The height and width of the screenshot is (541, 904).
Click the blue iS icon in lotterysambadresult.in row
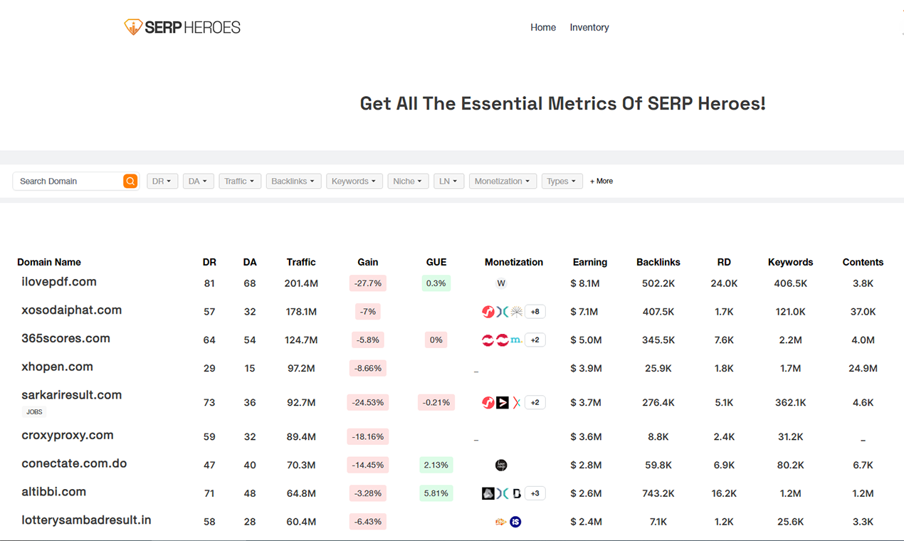click(x=516, y=522)
